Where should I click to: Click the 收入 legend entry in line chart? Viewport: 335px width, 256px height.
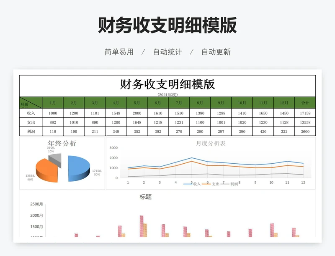(192, 184)
